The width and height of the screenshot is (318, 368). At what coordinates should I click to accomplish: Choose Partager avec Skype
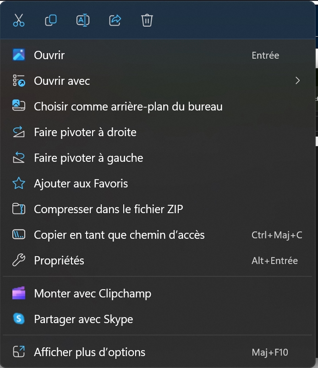coord(83,319)
